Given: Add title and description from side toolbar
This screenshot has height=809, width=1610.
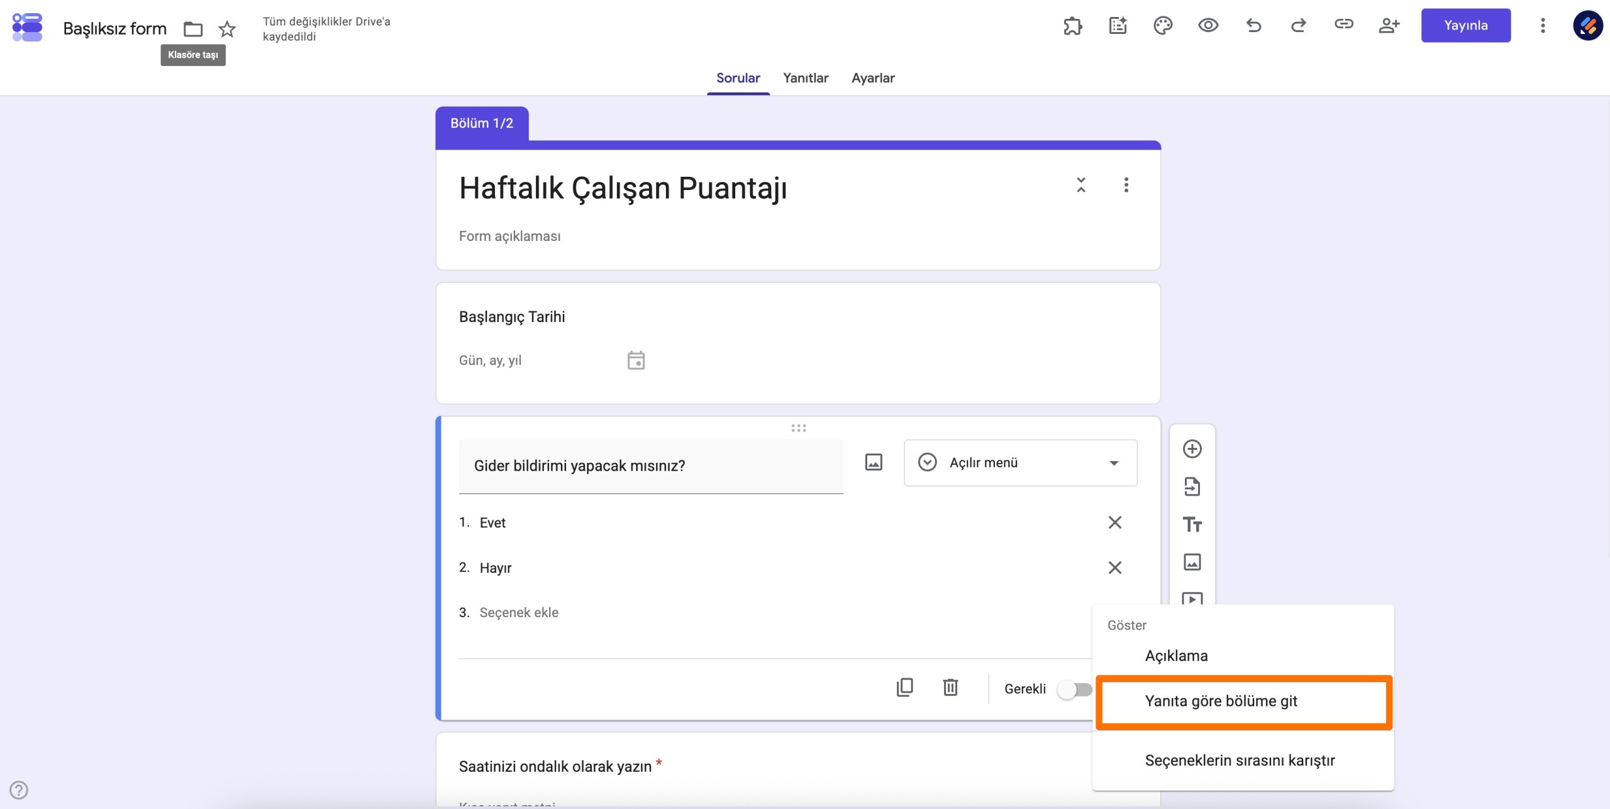Looking at the screenshot, I should (x=1192, y=525).
